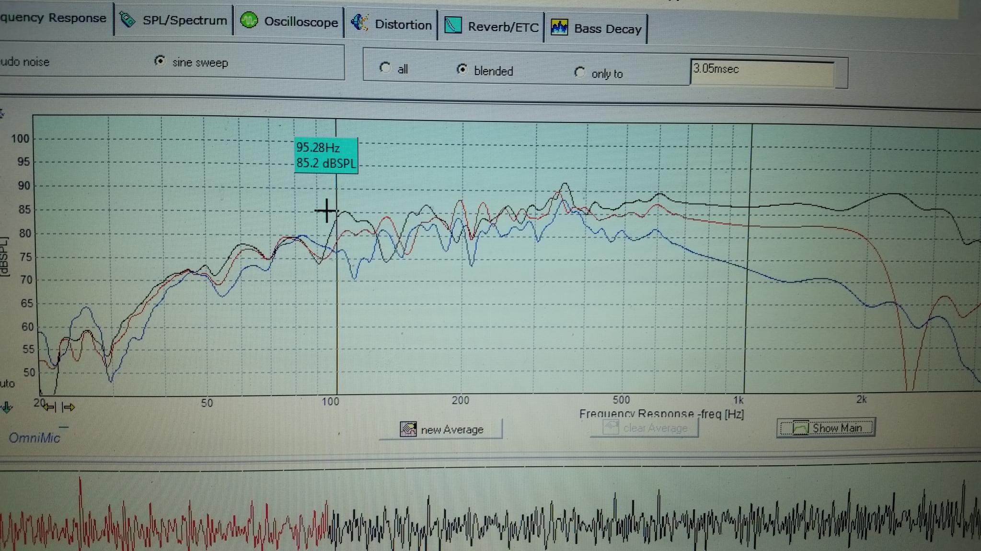Click the OmniMic logo text

35,438
